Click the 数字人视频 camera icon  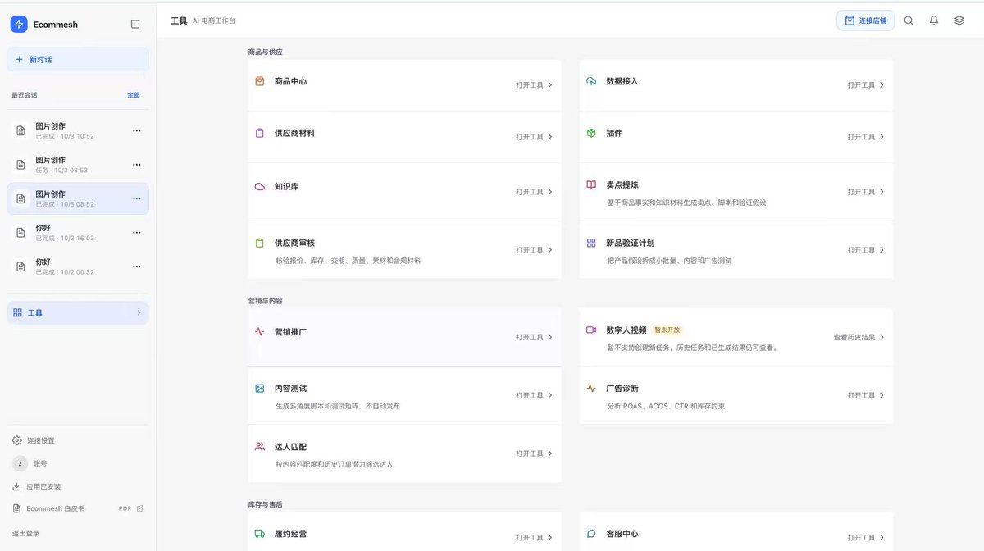pyautogui.click(x=591, y=330)
